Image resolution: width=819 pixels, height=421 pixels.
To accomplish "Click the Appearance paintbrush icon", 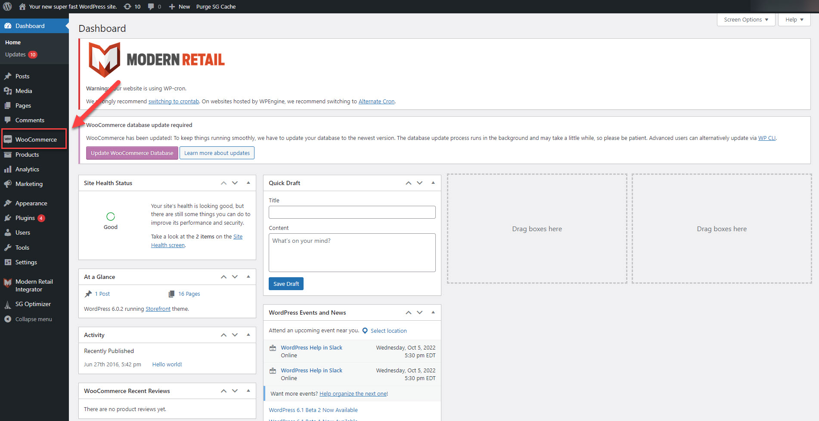I will click(8, 203).
